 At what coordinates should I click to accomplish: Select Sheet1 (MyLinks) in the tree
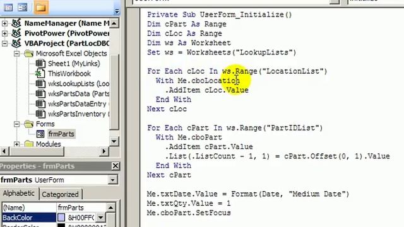[74, 64]
